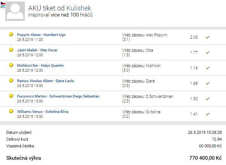Click the Czech flag icon

3,3
